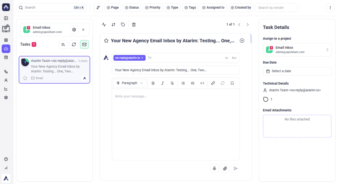Send the email message

tap(236, 168)
